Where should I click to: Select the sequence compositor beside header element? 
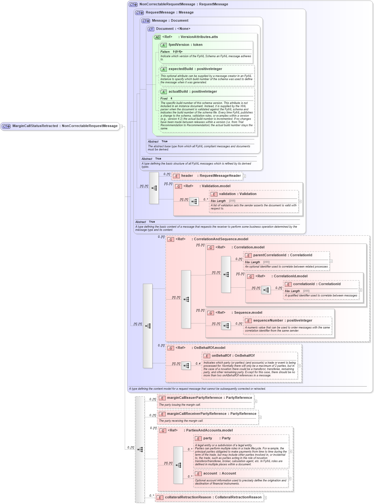click(154, 188)
